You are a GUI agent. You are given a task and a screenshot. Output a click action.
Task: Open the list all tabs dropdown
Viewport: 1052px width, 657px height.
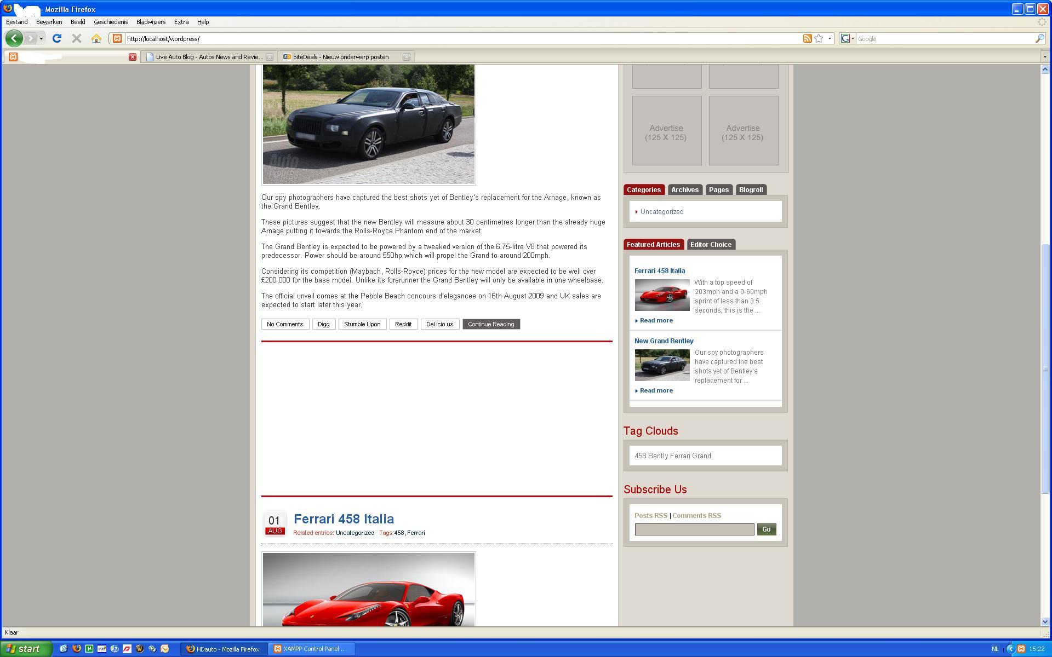1045,57
